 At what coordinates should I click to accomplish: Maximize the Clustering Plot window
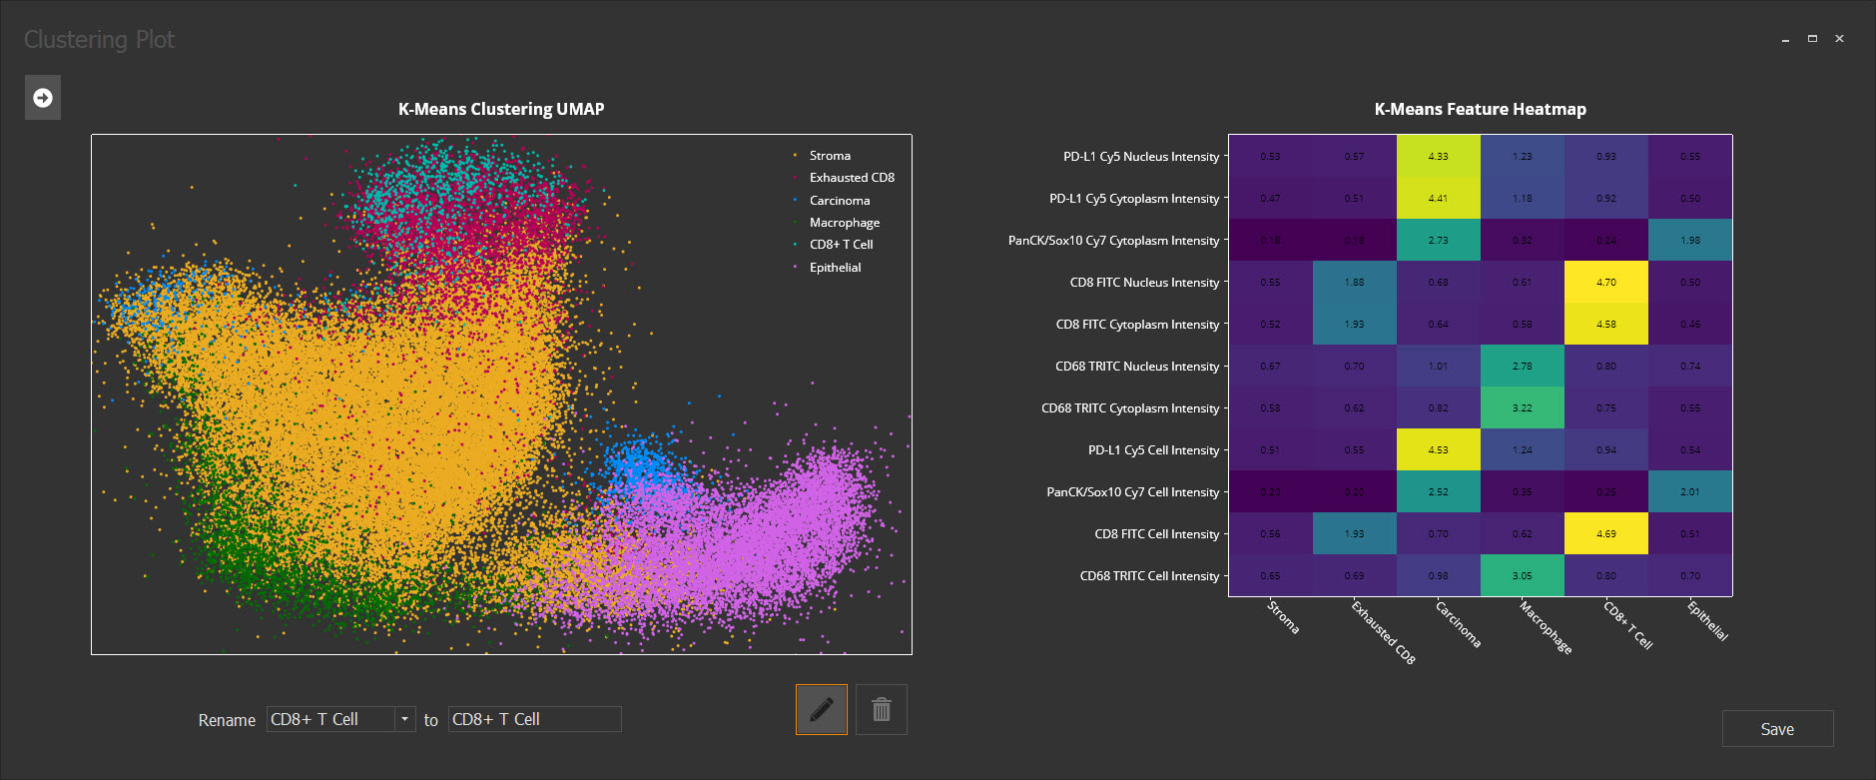tap(1812, 39)
